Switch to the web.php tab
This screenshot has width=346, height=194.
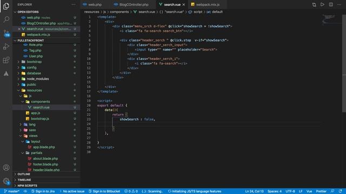[95, 5]
